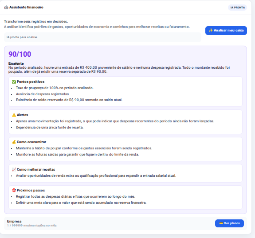Viewport: 255px width, 238px height.
Task: Click the chart icon of Como melhorar receitas
Action: tap(14, 169)
